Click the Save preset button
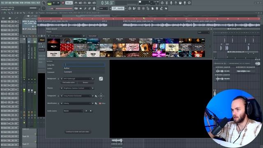Screen dimensions: 263x148 pos(92,36)
